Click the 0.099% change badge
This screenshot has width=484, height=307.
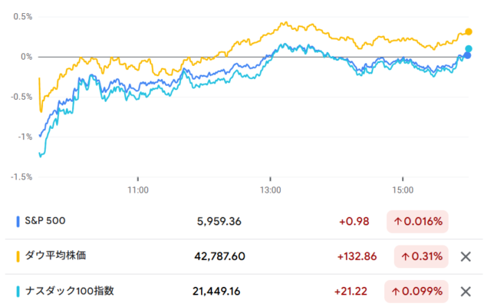[416, 291]
